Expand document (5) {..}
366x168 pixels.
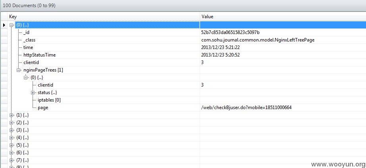coord(11,145)
